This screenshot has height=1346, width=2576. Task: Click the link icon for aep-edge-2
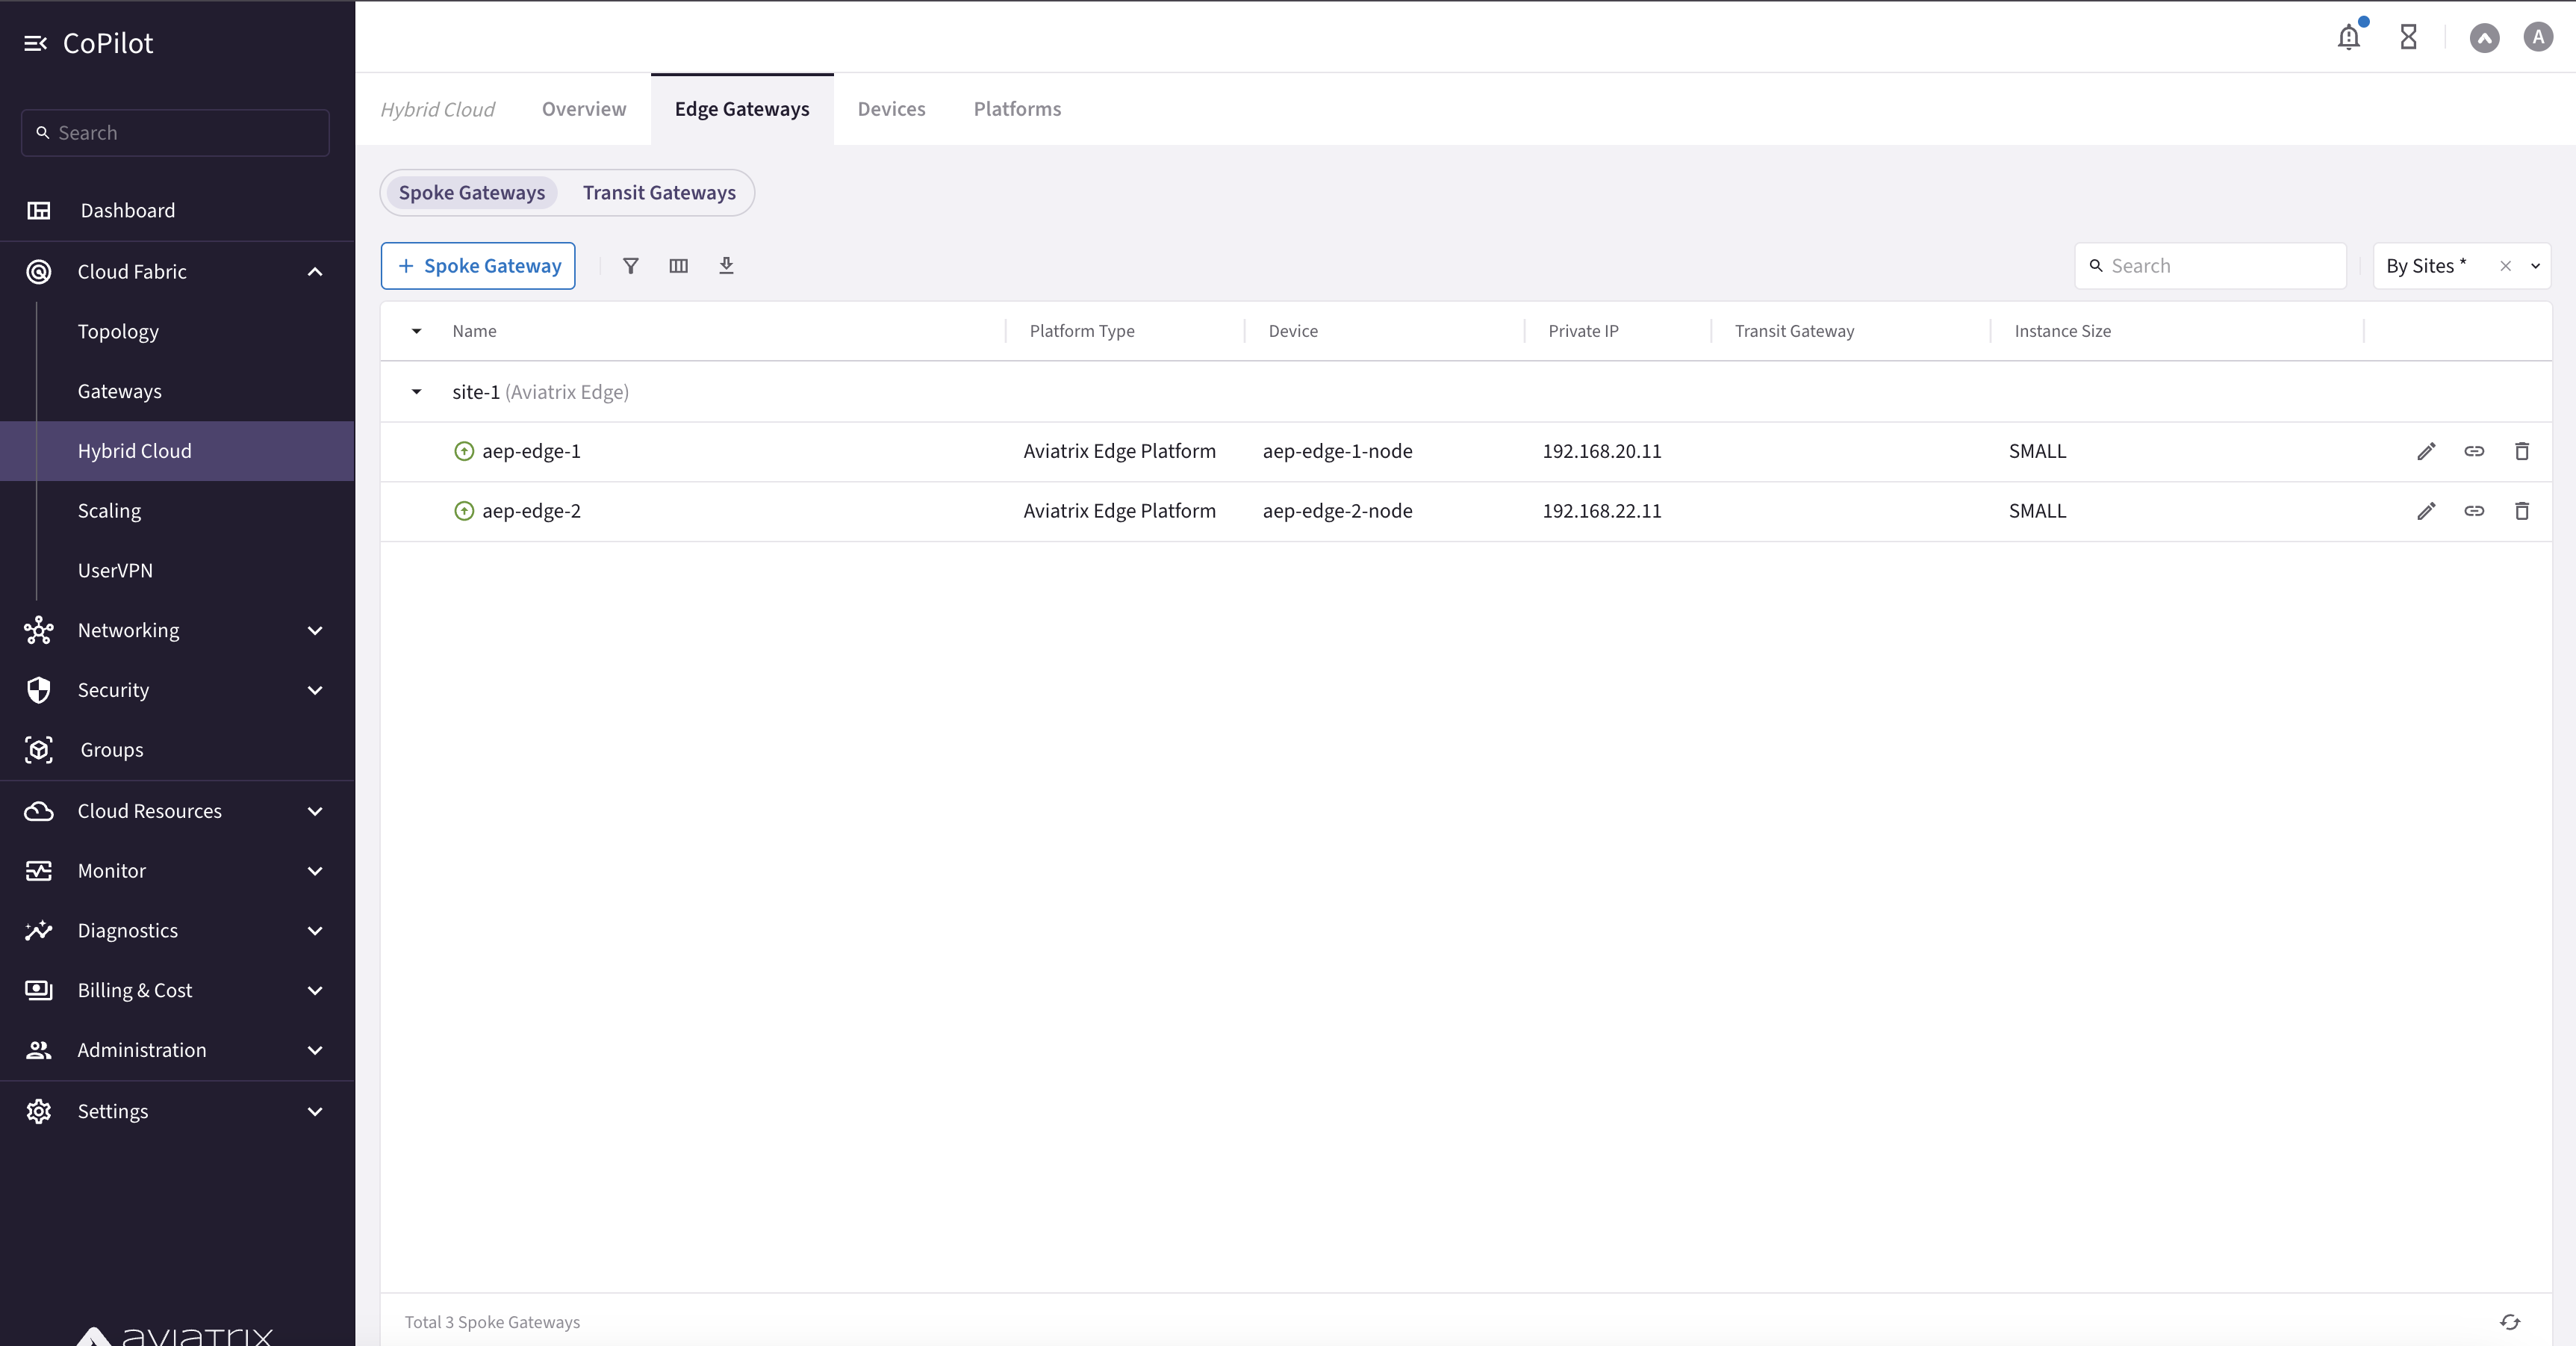(2474, 512)
